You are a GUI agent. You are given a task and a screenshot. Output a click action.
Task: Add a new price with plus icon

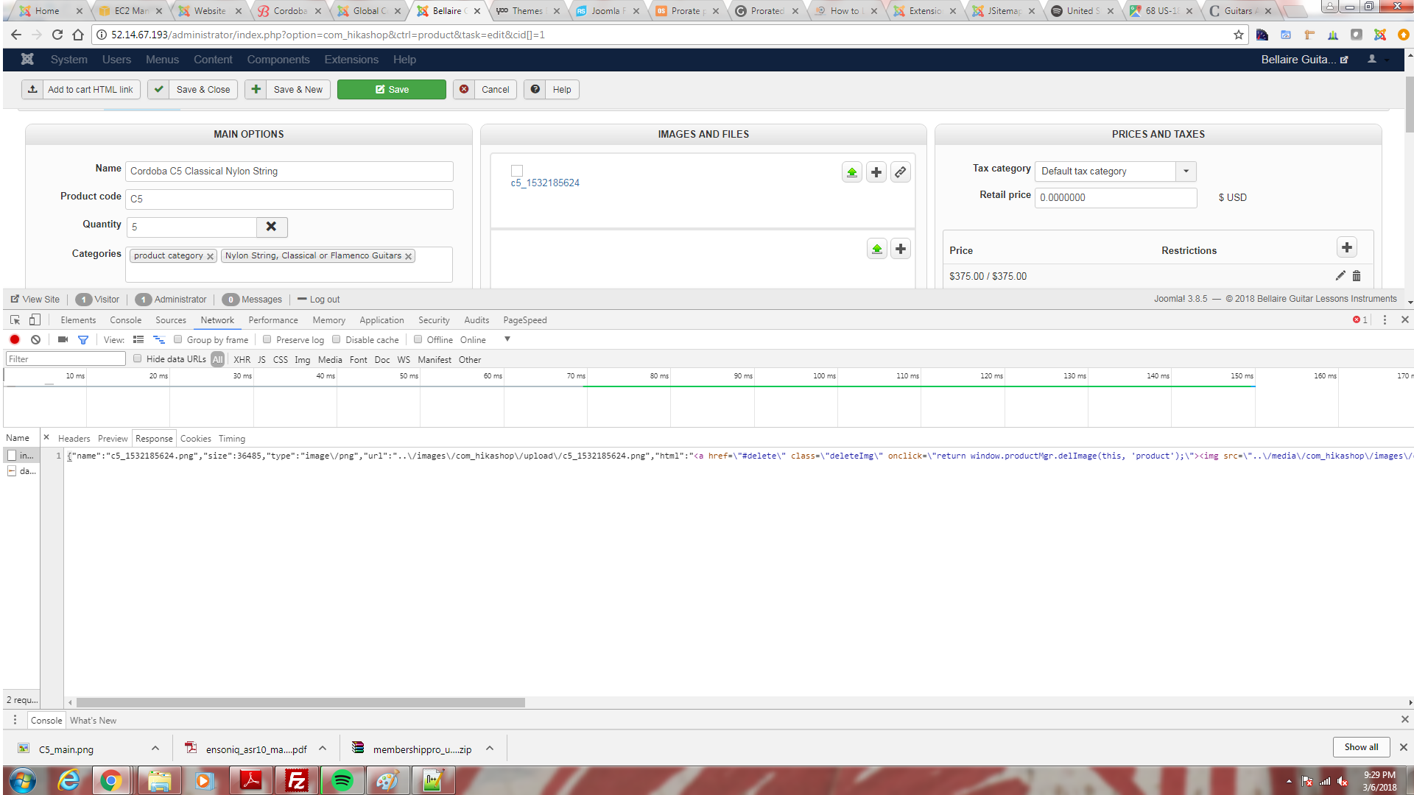click(x=1346, y=248)
